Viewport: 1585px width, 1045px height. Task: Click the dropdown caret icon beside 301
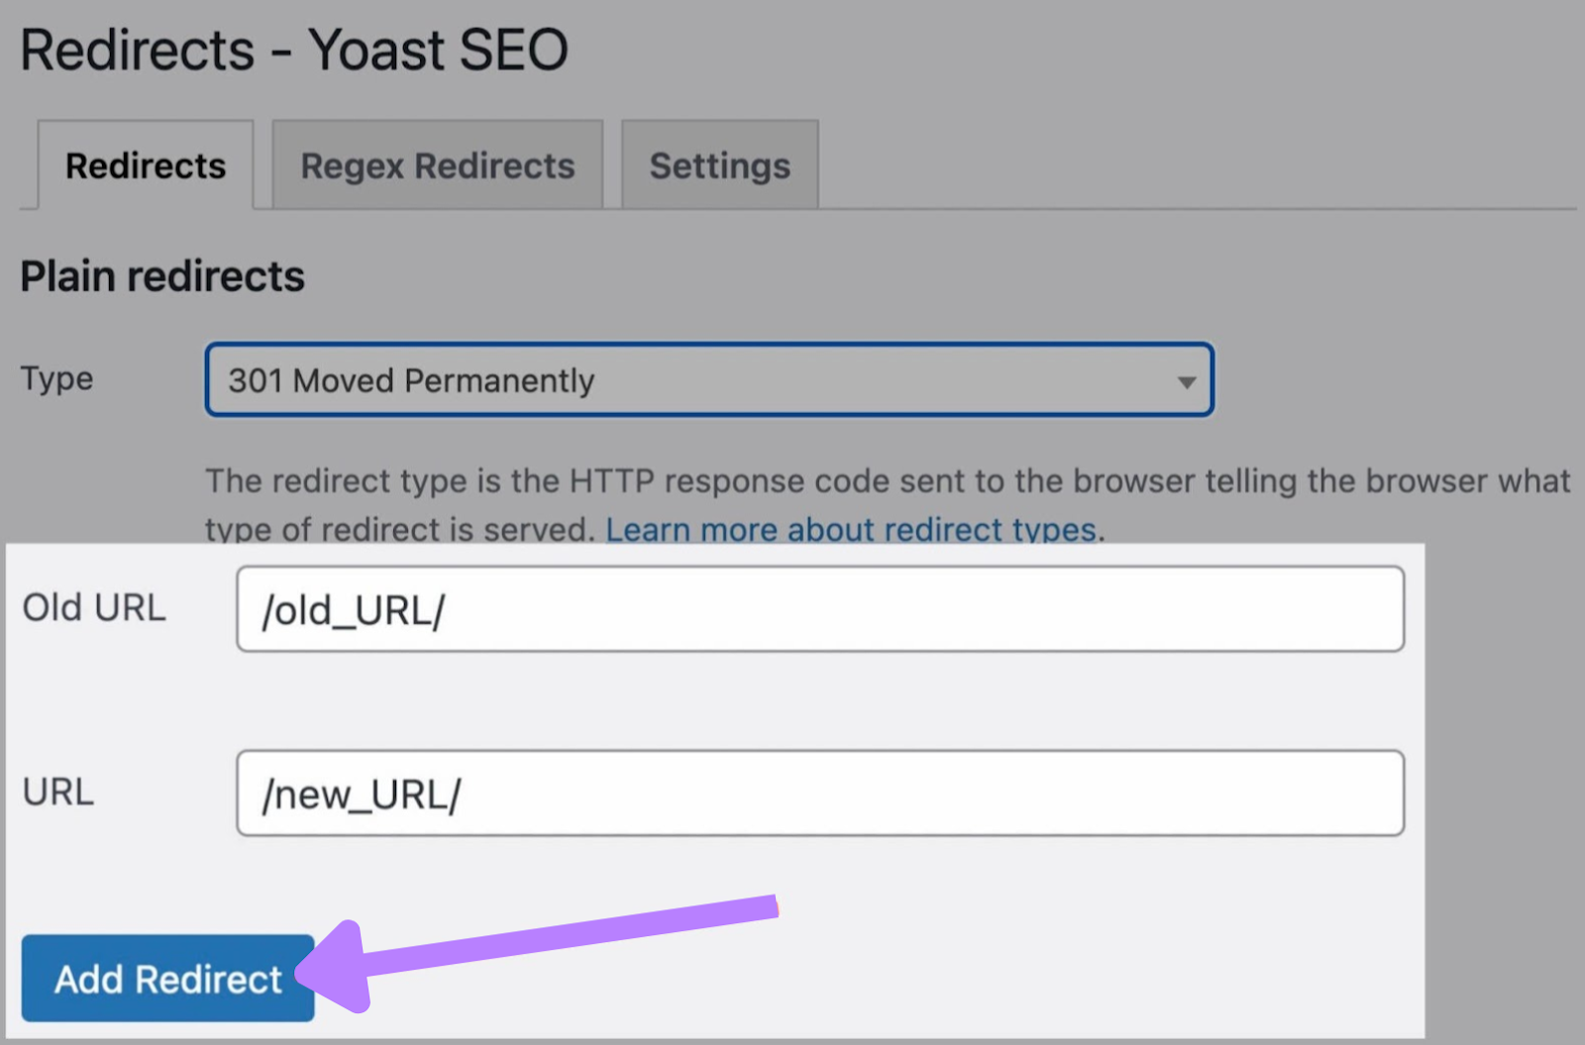[1187, 379]
